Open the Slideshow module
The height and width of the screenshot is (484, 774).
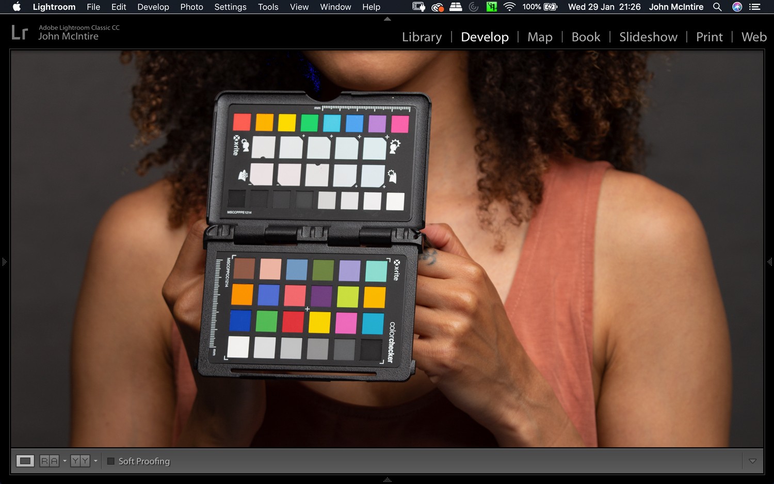pos(648,37)
